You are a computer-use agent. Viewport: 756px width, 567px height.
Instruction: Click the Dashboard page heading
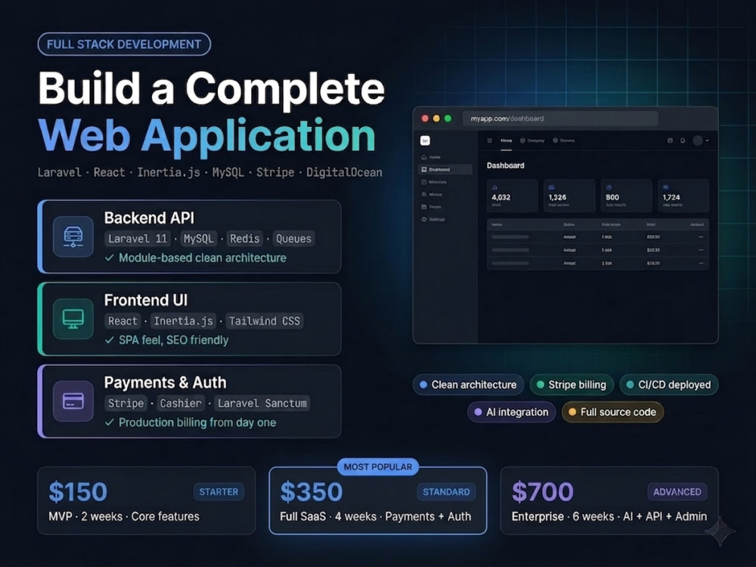tap(505, 166)
